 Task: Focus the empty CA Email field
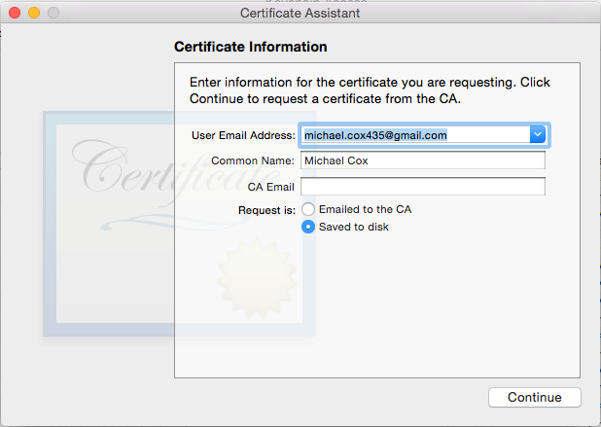(x=422, y=186)
